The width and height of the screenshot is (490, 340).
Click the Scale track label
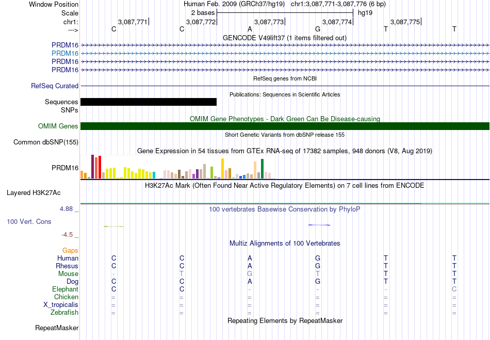(x=70, y=13)
